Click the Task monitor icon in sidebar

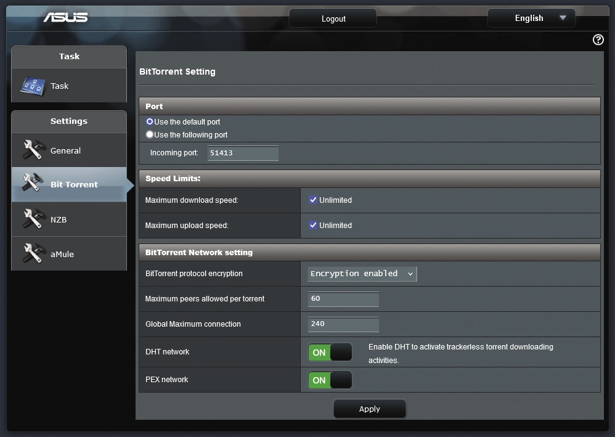coord(33,86)
